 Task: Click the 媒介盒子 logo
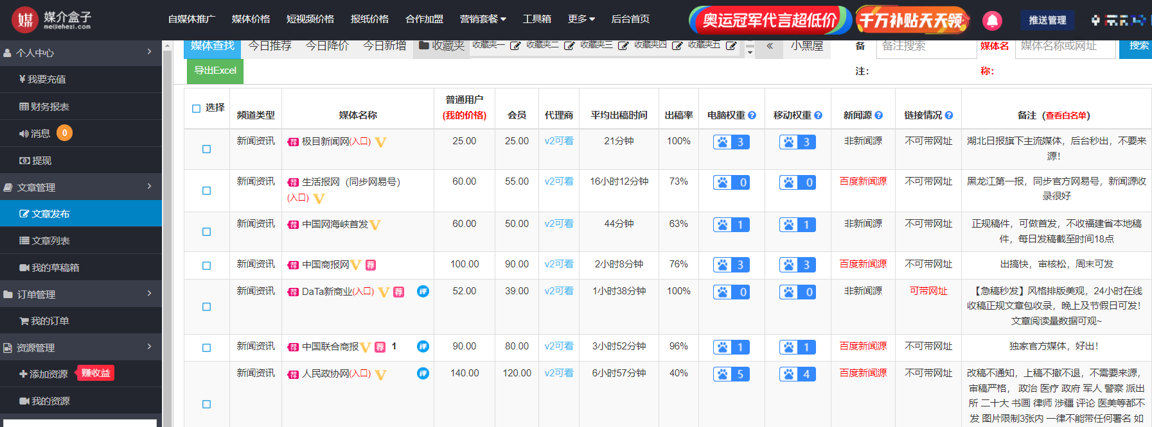point(51,20)
